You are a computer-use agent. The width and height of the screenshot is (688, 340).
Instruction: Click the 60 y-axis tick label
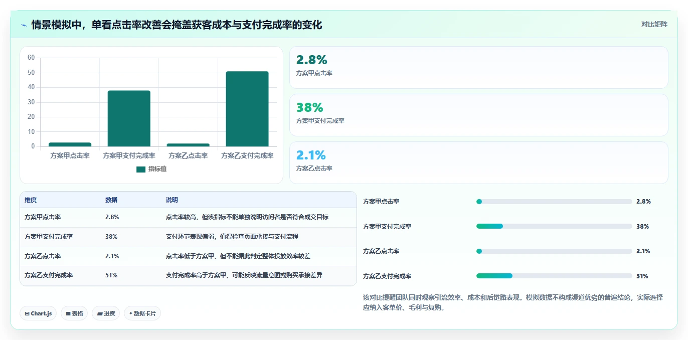(31, 58)
